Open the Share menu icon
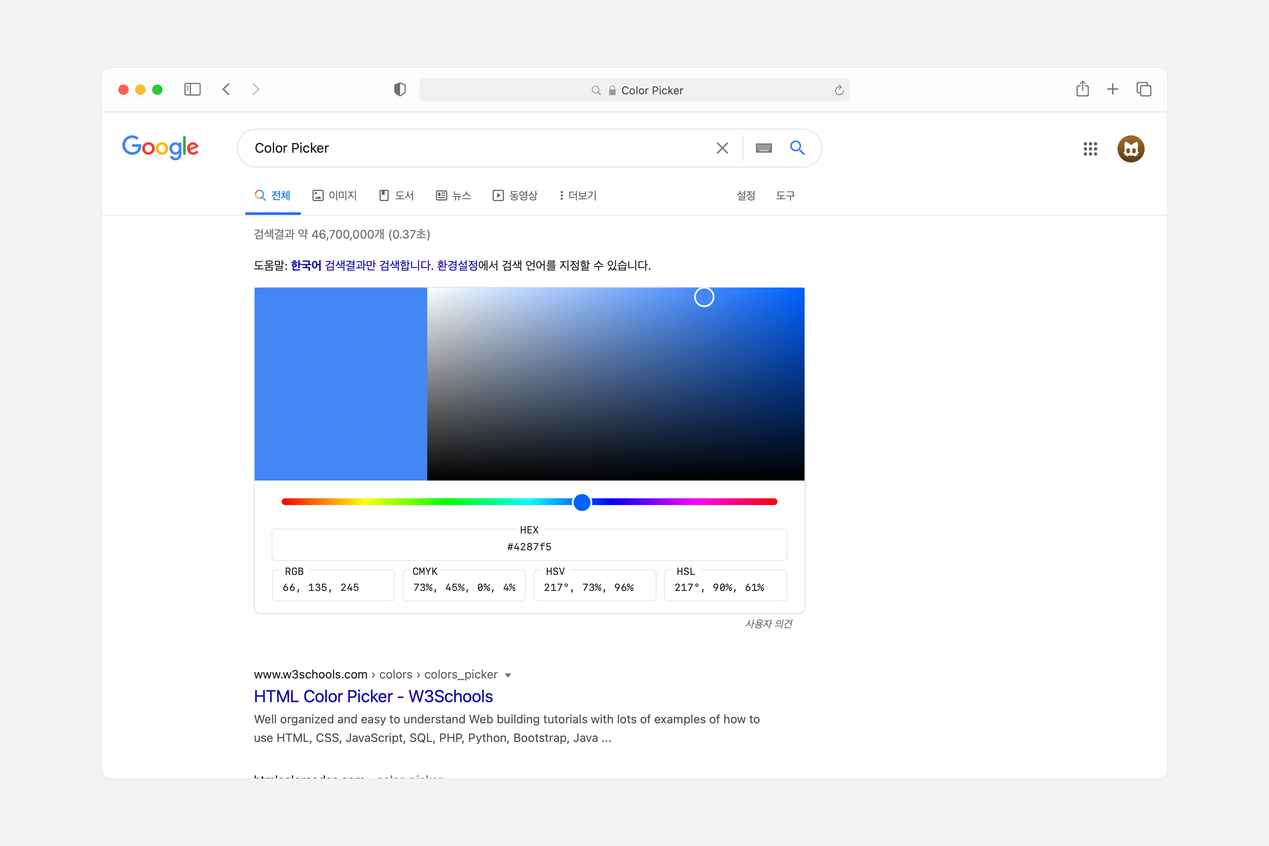The image size is (1269, 846). coord(1082,89)
